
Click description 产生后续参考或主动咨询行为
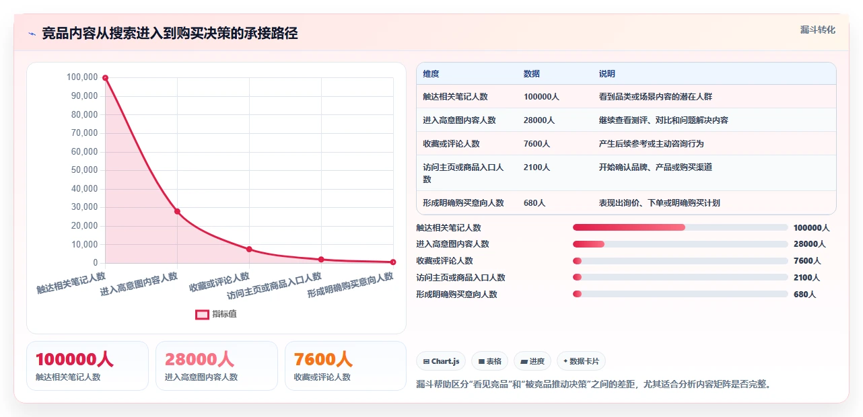coord(651,144)
